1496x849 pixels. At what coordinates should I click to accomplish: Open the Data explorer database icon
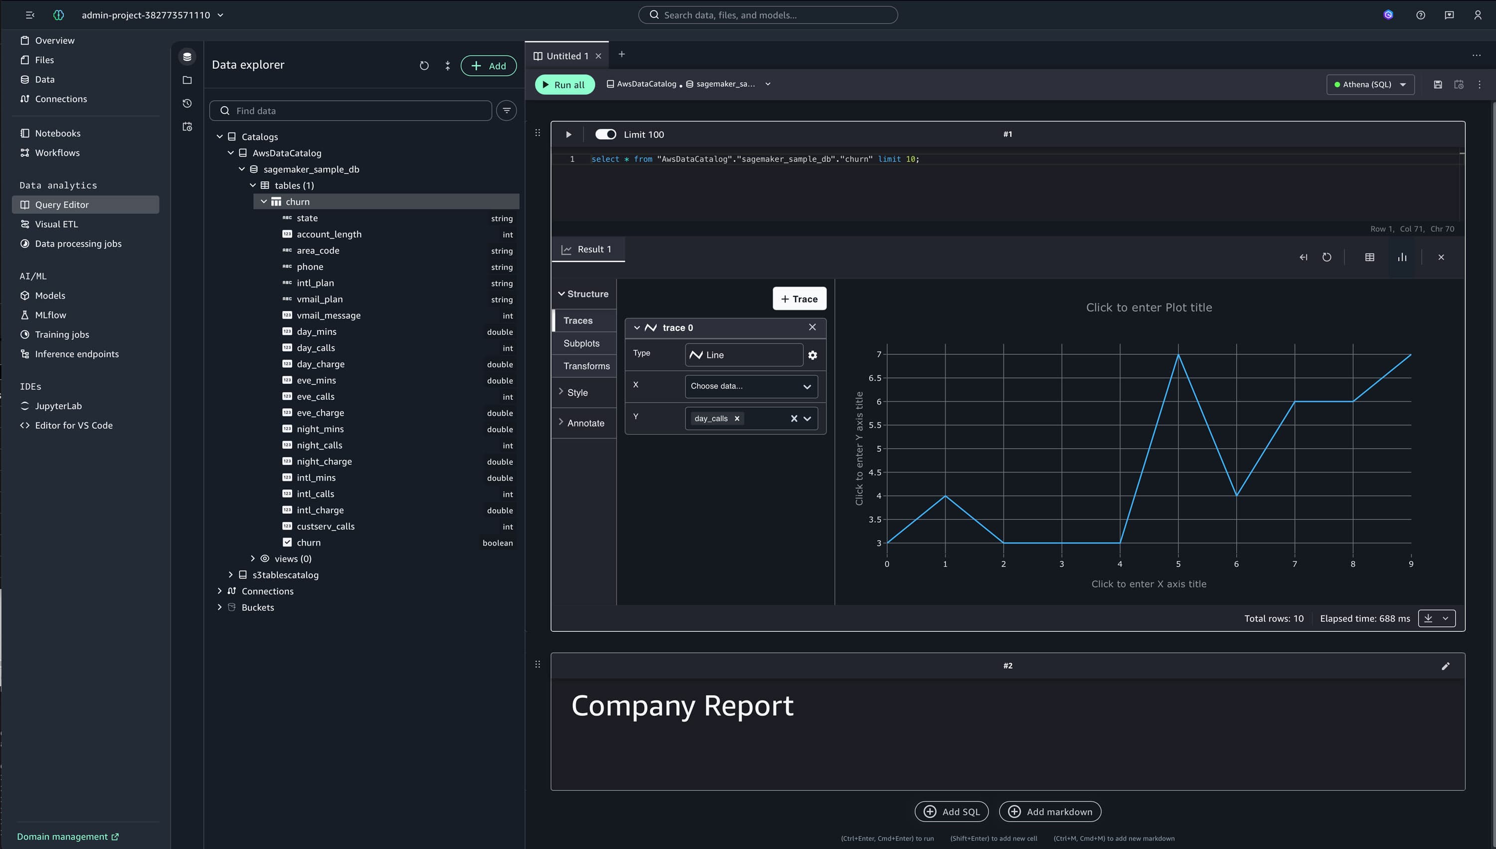[x=187, y=56]
